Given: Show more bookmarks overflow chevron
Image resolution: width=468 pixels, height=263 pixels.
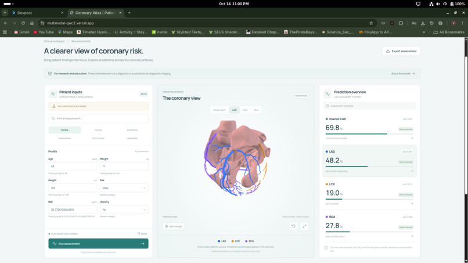Looking at the screenshot, I should tap(423, 32).
